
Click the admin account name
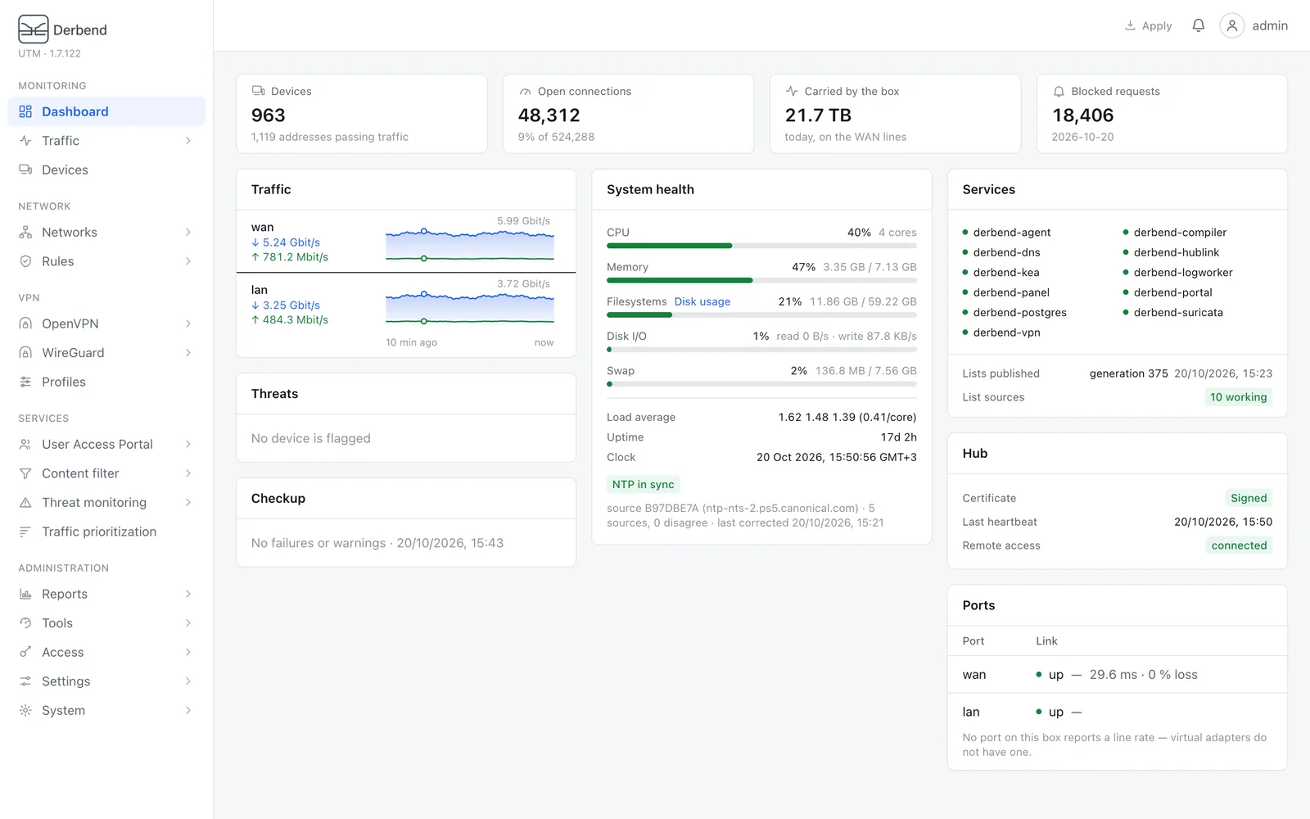tap(1270, 26)
